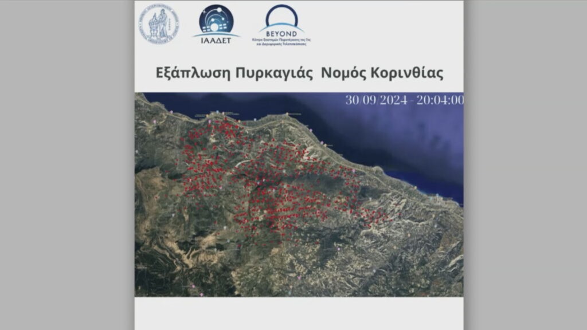
Task: Click the heading words "Εξάπλωση Πυρκαγιάς"
Action: coord(234,74)
